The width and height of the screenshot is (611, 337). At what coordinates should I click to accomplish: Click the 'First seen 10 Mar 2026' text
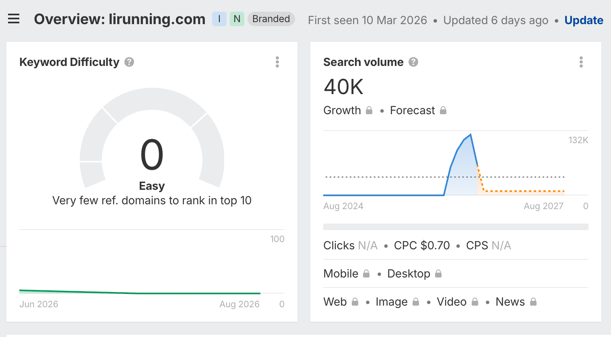coord(367,20)
